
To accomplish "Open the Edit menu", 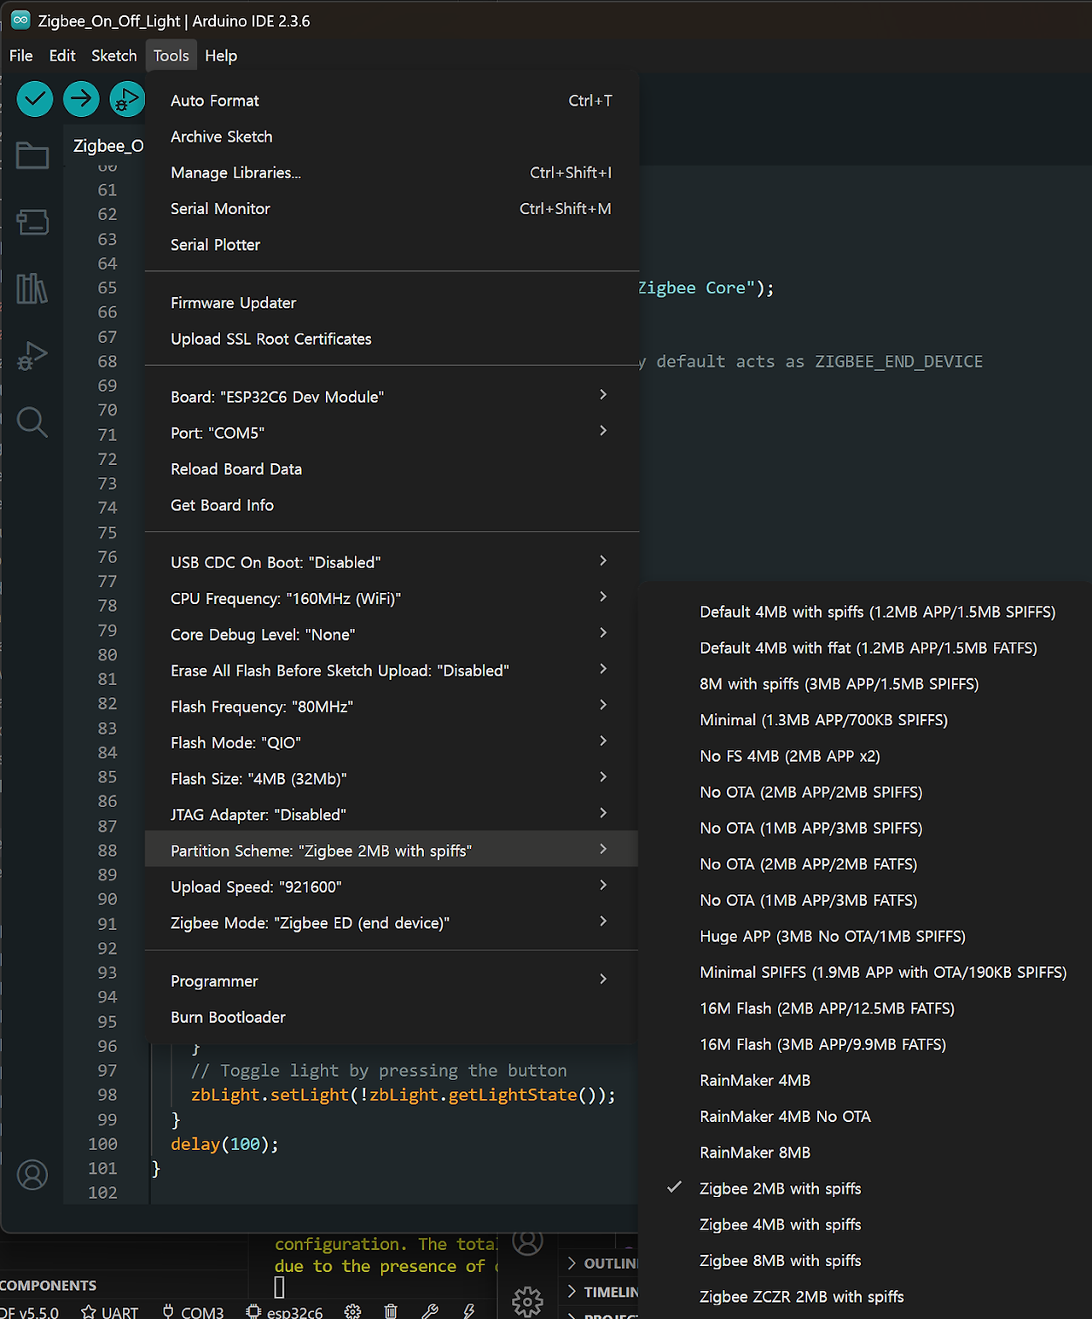I will coord(62,55).
